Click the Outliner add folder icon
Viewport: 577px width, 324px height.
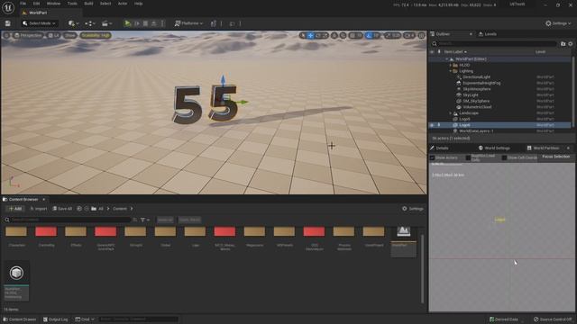[x=563, y=44]
